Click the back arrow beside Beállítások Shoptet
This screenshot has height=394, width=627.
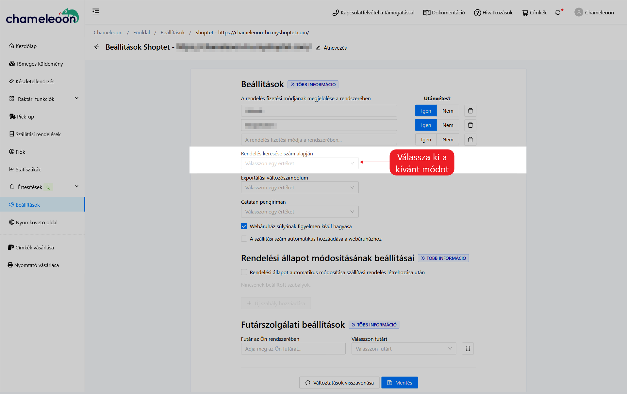[x=97, y=47]
